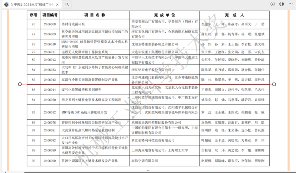296x173 pixels.
Task: Click project name 贯流空调器送风关键技术研发及产业化
Action: (90, 161)
